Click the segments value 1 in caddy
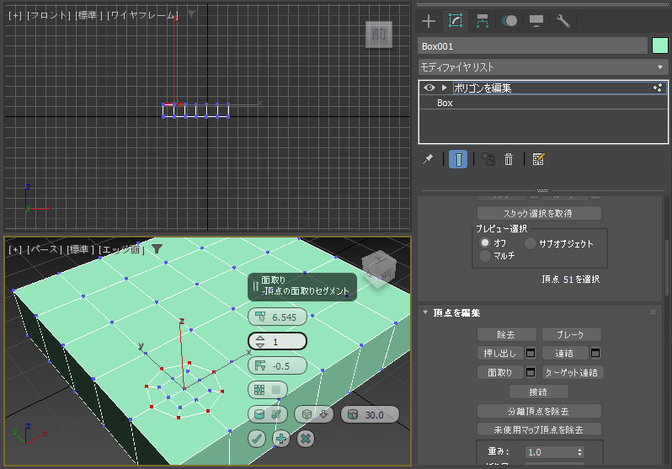 pyautogui.click(x=275, y=342)
